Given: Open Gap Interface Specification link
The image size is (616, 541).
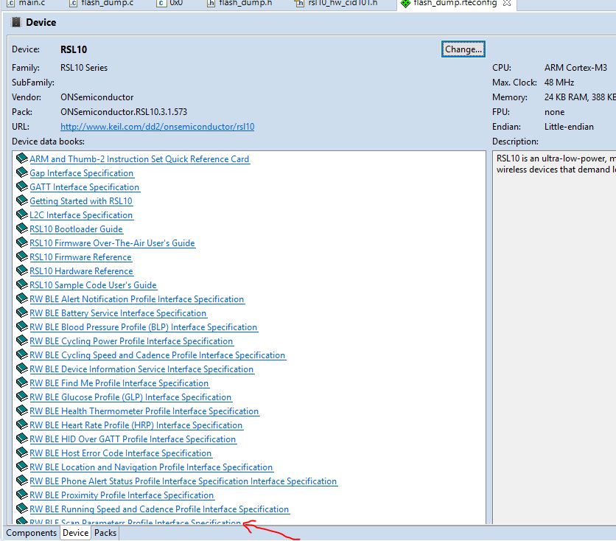Looking at the screenshot, I should click(81, 173).
